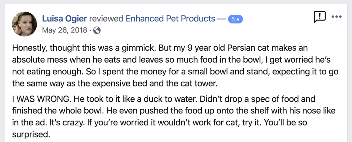Click the phrase "absolute mess when he eats"
Screen dimensions: 352x142
tap(59, 60)
